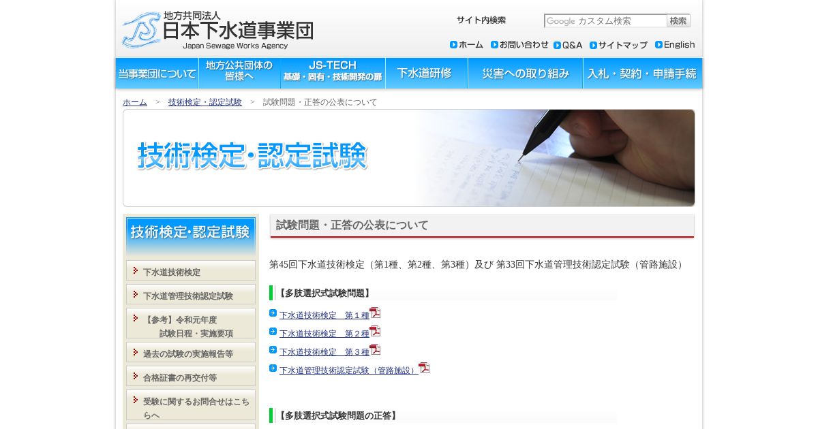Click round arrow icon beside サイトマップ
The width and height of the screenshot is (818, 429).
click(x=593, y=46)
